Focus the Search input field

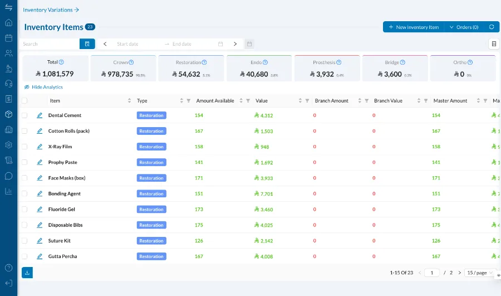tap(50, 44)
